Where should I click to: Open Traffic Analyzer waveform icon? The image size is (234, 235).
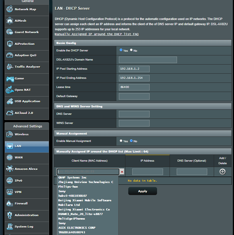pyautogui.click(x=10, y=67)
